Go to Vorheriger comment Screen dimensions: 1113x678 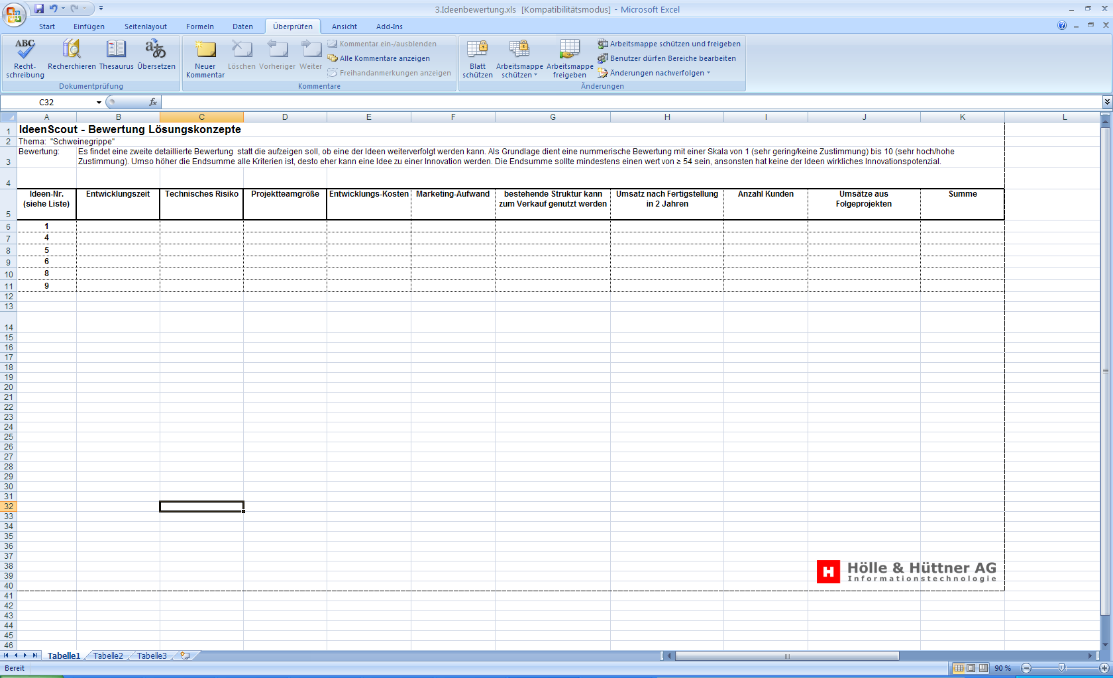[278, 54]
